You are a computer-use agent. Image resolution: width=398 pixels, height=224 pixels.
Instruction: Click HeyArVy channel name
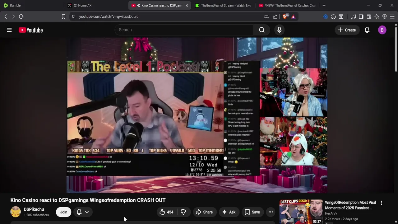click(x=331, y=213)
